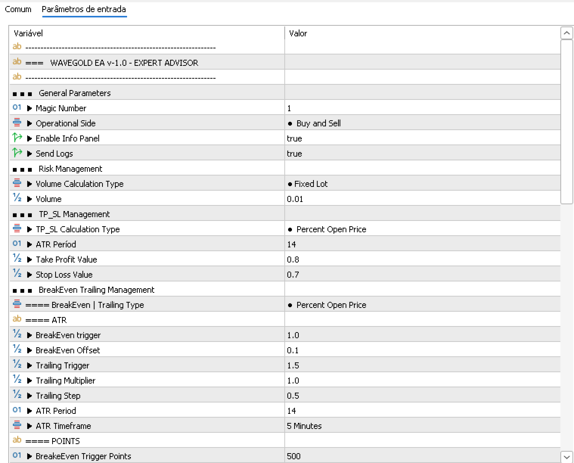The height and width of the screenshot is (463, 574).
Task: Click the enum icon beside ATR Timeframe
Action: pyautogui.click(x=17, y=426)
